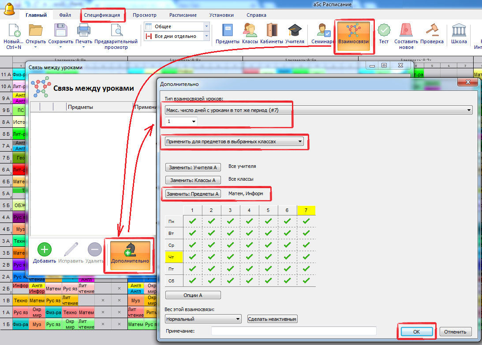Toggle the Ср period 4 checkmark
Image resolution: width=482 pixels, height=345 pixels.
pyautogui.click(x=249, y=245)
